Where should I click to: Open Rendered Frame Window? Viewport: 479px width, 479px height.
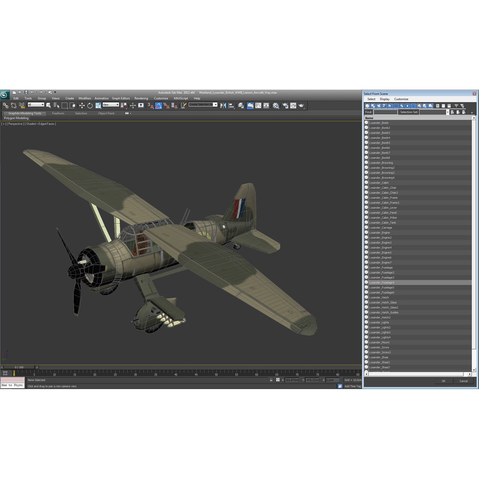point(293,106)
